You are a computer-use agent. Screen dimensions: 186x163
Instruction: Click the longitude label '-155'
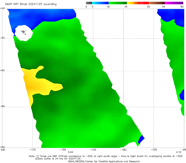click(154, 150)
